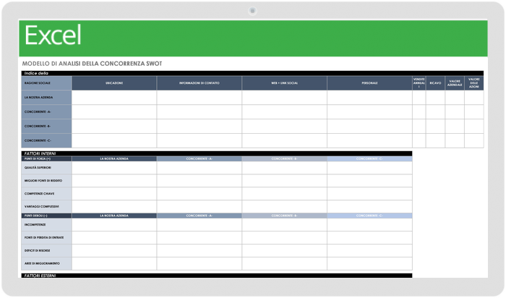Click the UBICAZIONE cell for LA NOSTRA AZIENDA
The width and height of the screenshot is (506, 298).
[x=114, y=97]
